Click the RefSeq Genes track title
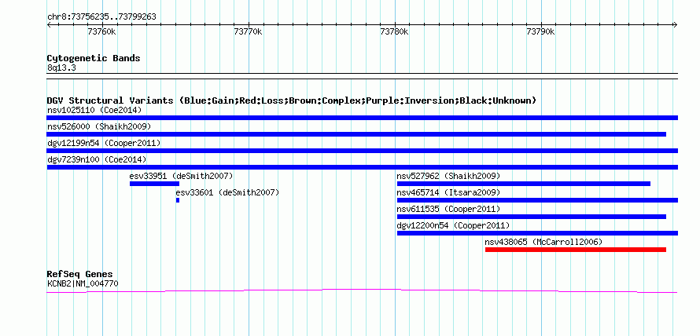Image resolution: width=700 pixels, height=336 pixels. coord(80,274)
